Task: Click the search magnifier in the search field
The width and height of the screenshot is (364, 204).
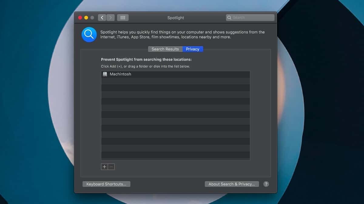Action: click(229, 17)
